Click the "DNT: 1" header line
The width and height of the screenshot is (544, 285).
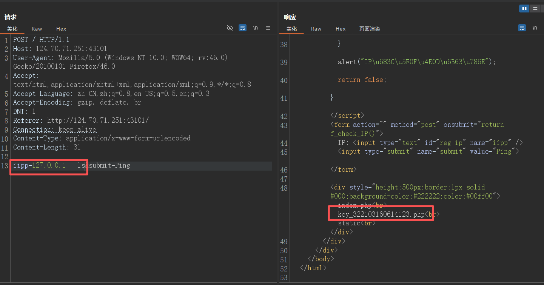coord(24,112)
